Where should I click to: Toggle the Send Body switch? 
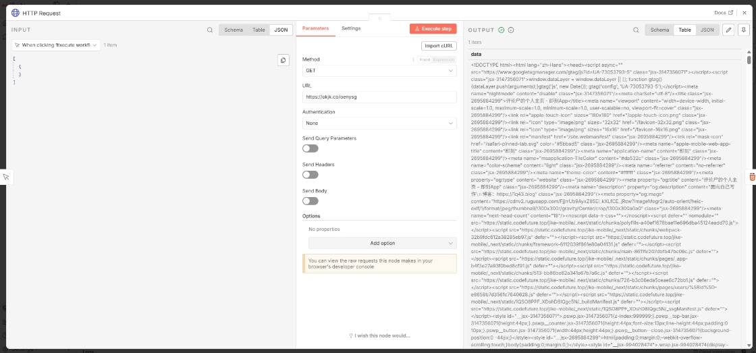310,201
